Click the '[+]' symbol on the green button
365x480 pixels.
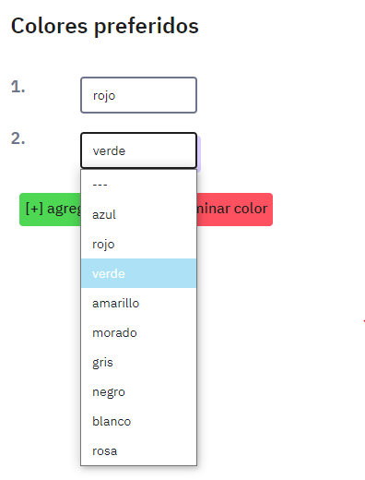coord(34,209)
